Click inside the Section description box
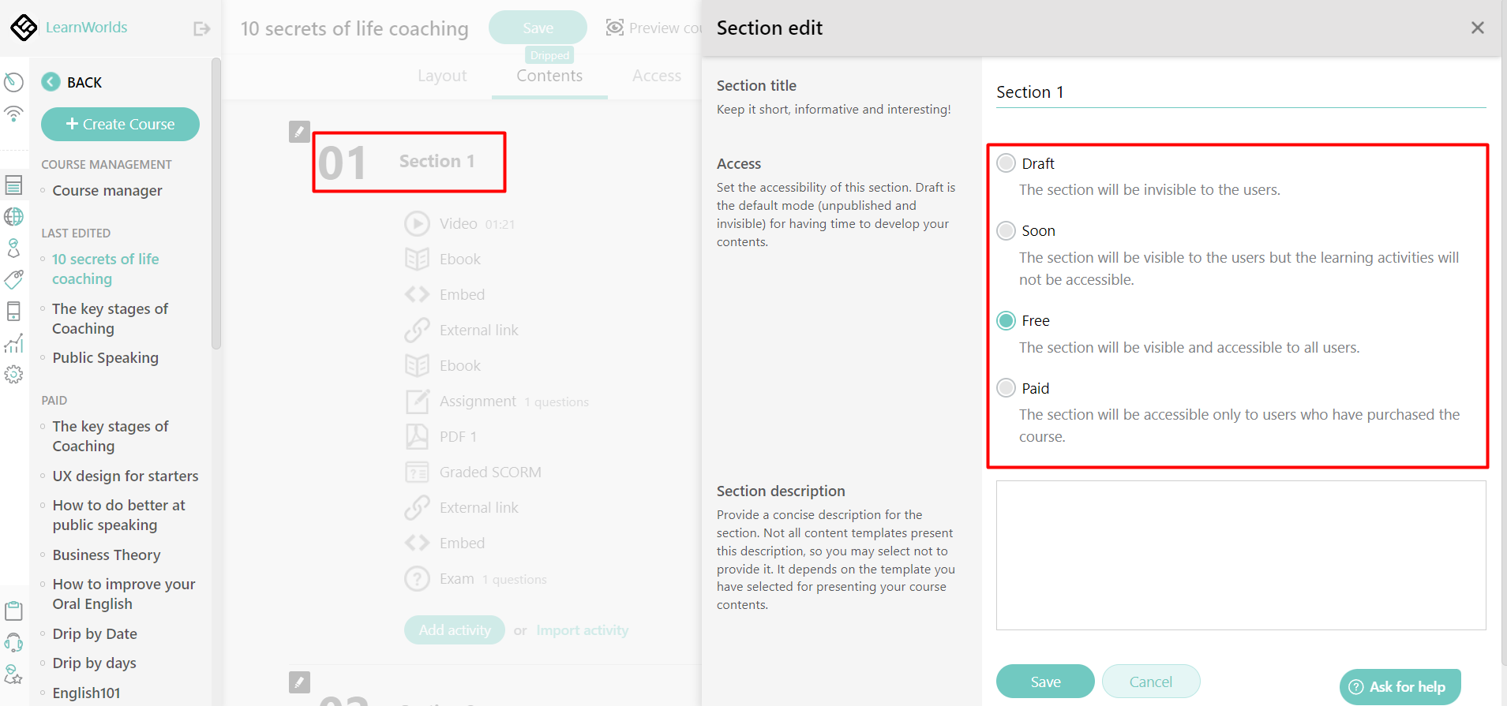 [x=1239, y=555]
